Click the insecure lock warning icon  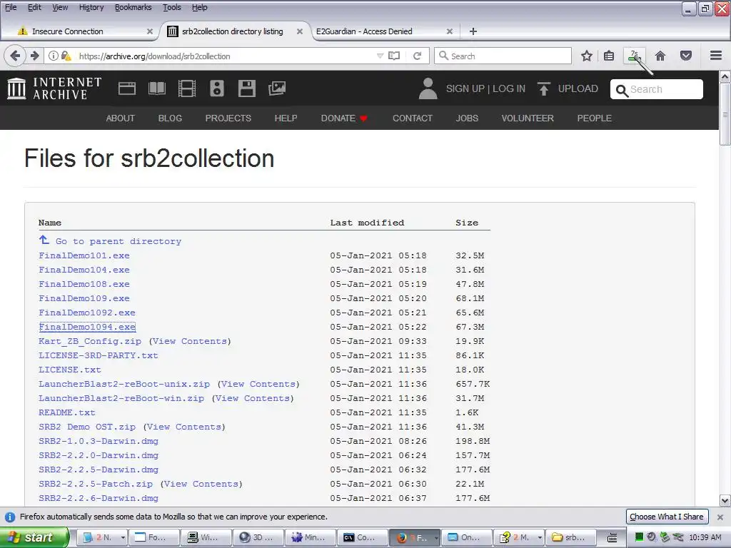[x=66, y=56]
